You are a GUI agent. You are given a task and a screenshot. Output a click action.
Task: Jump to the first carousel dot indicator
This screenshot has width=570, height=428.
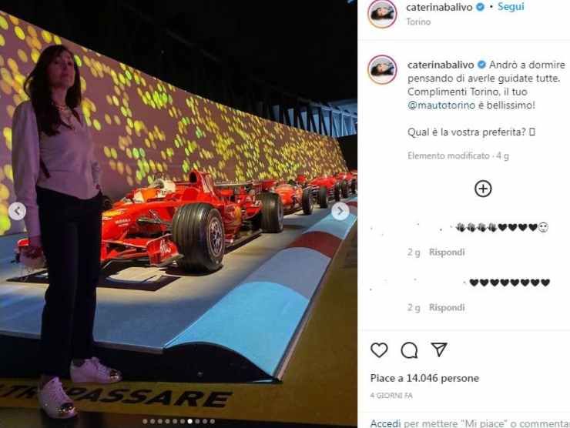point(145,422)
